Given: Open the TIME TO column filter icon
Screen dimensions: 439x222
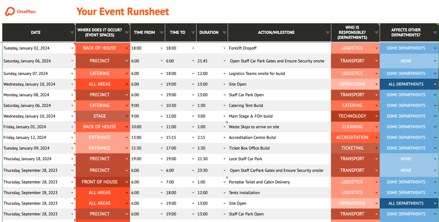Looking at the screenshot, I should 193,33.
